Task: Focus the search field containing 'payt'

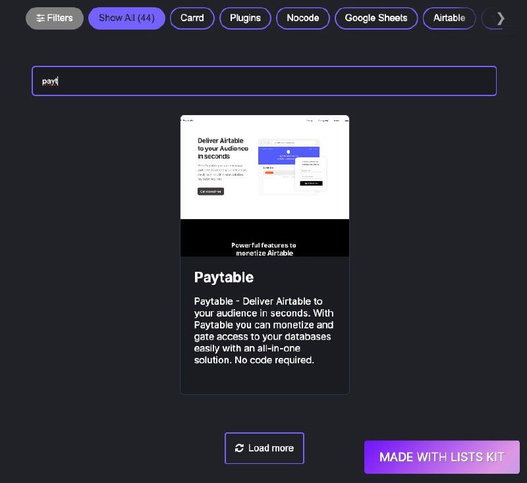Action: point(264,81)
